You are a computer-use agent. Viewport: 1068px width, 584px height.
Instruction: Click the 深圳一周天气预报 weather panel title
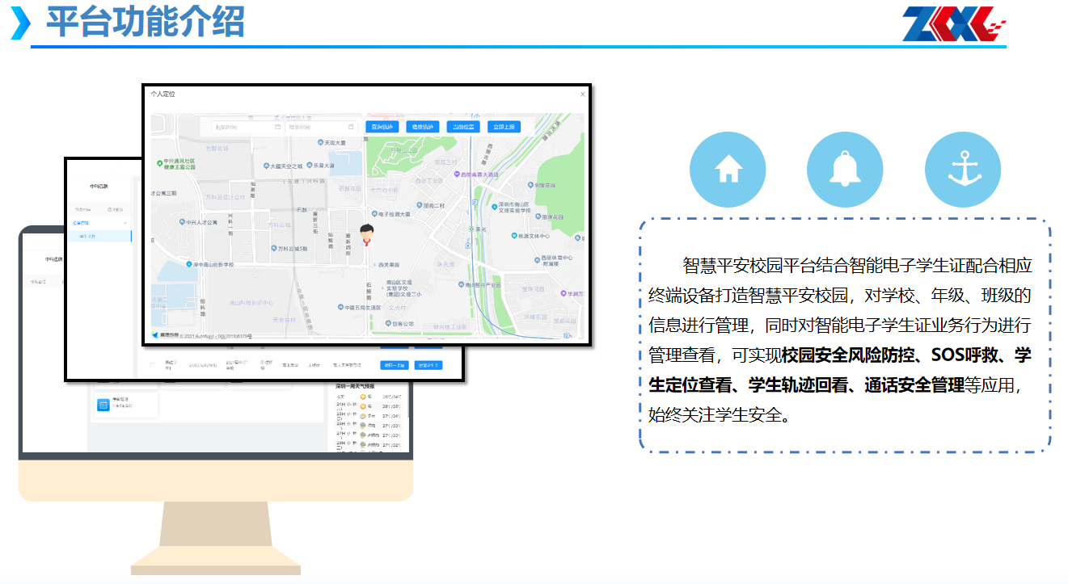pyautogui.click(x=360, y=386)
